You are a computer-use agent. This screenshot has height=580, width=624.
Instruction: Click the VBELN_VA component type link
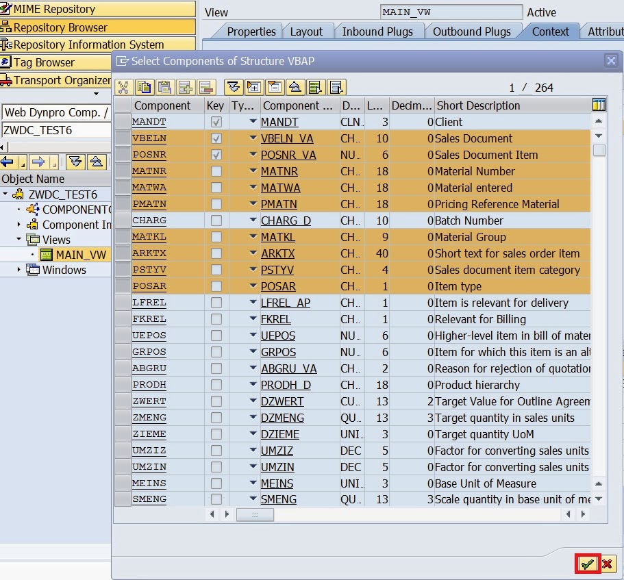(287, 138)
